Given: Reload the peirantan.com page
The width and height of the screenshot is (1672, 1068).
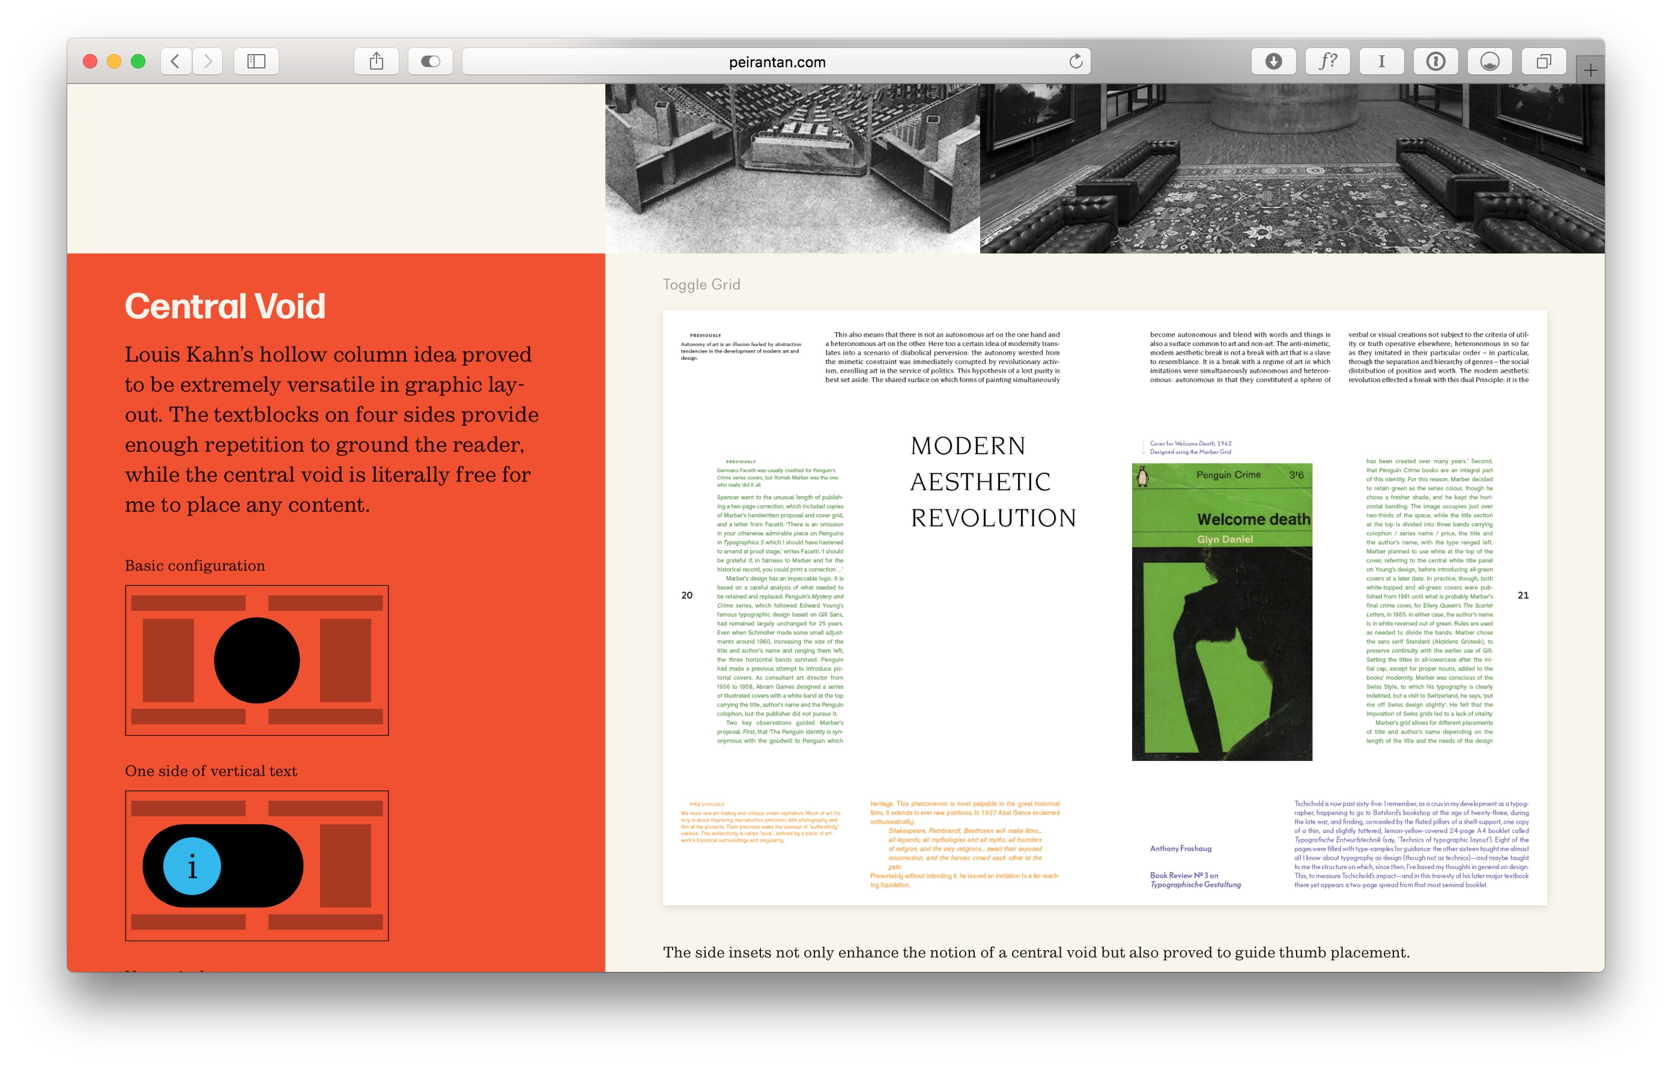Looking at the screenshot, I should click(1076, 61).
